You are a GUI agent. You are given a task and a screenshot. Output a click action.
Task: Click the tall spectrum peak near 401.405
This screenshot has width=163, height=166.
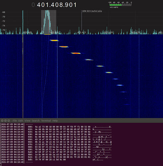(23, 22)
